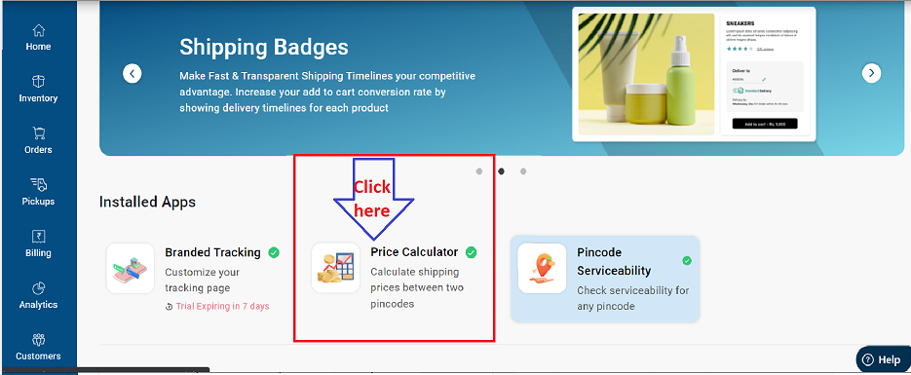Open the Orders cart icon
Screen dimensions: 911x375
click(x=38, y=132)
